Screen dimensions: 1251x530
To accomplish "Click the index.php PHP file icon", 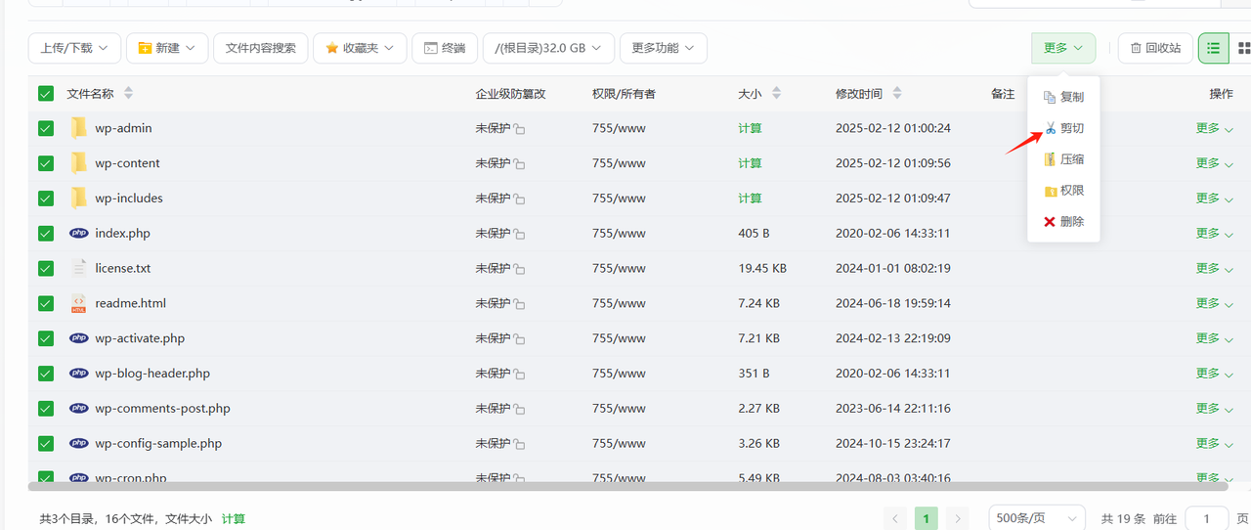I will [78, 234].
